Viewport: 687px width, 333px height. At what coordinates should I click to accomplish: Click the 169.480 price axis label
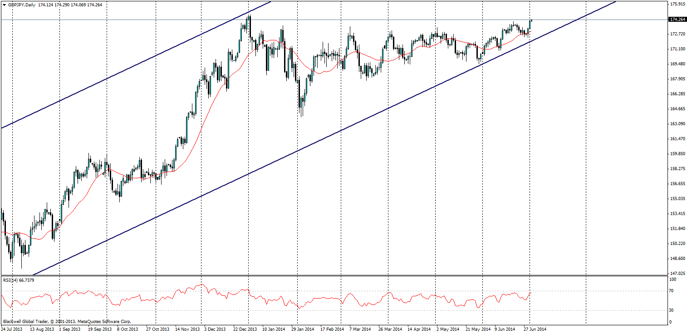[677, 64]
